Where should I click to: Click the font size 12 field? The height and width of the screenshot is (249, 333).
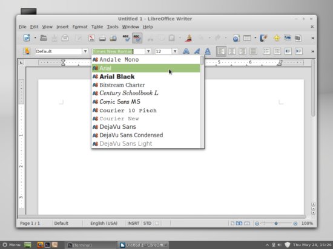tap(163, 51)
